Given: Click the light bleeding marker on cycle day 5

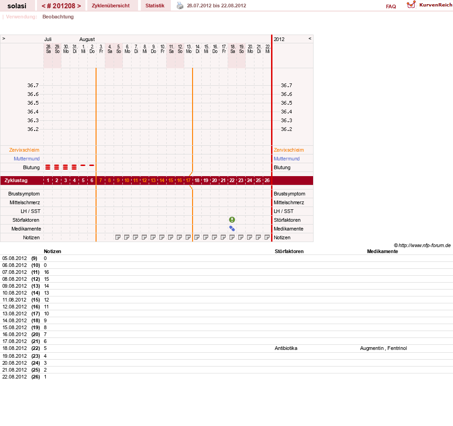Looking at the screenshot, I should pos(83,165).
